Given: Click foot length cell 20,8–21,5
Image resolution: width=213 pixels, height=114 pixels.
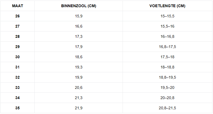Looking at the screenshot, I should pyautogui.click(x=167, y=108).
